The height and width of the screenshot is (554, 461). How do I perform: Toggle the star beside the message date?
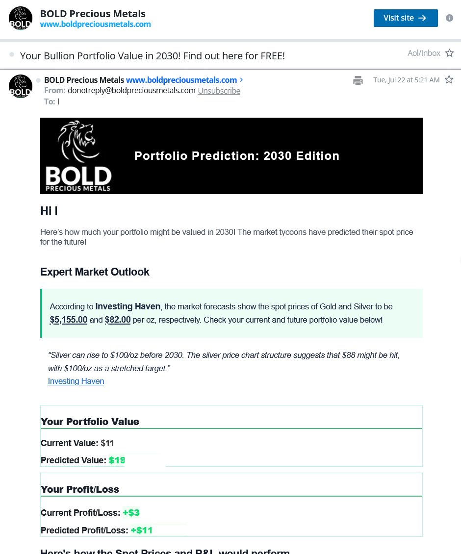[449, 79]
